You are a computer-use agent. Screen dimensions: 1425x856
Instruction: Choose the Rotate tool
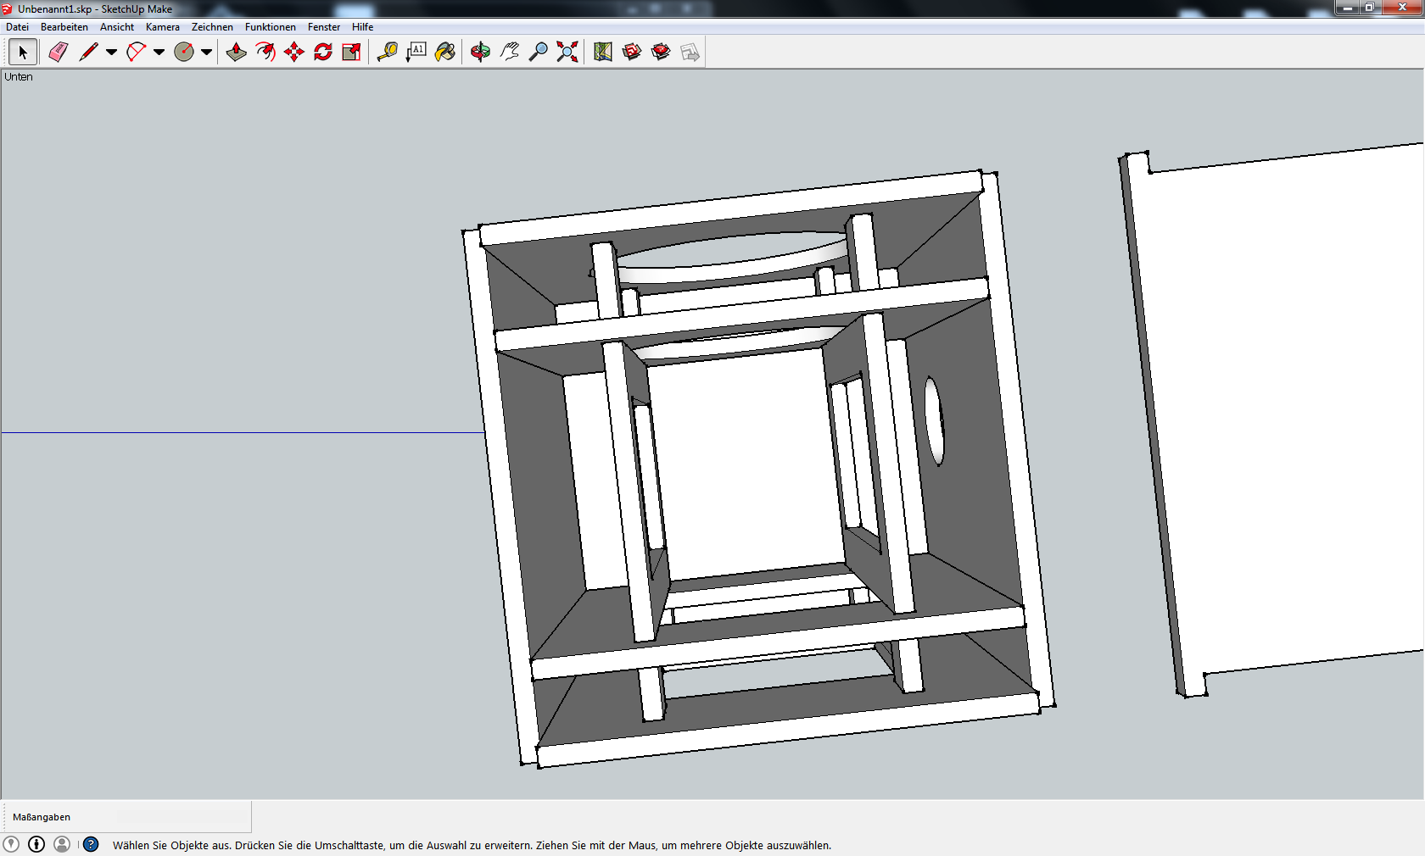323,53
